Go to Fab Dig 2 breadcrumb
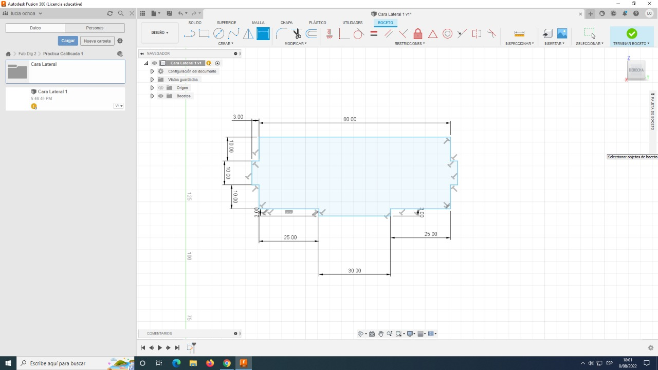Image resolution: width=658 pixels, height=370 pixels. (x=27, y=53)
